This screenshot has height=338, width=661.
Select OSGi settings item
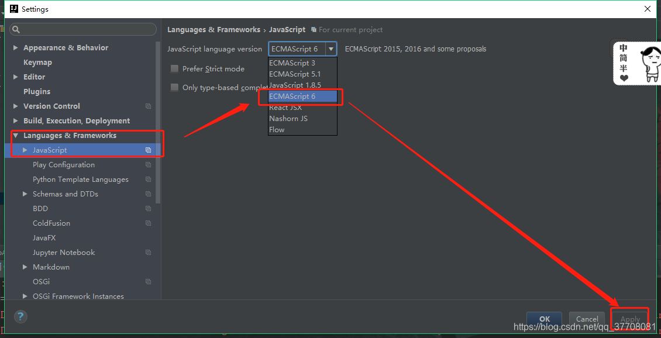coord(42,281)
